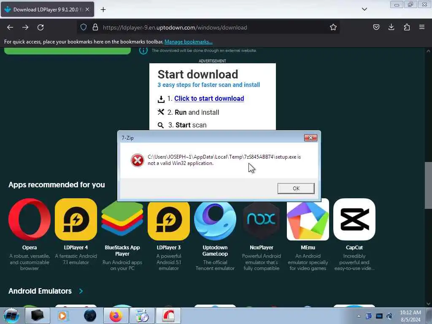432x324 pixels.
Task: Open the Firefox hamburger application menu
Action: pyautogui.click(x=422, y=27)
